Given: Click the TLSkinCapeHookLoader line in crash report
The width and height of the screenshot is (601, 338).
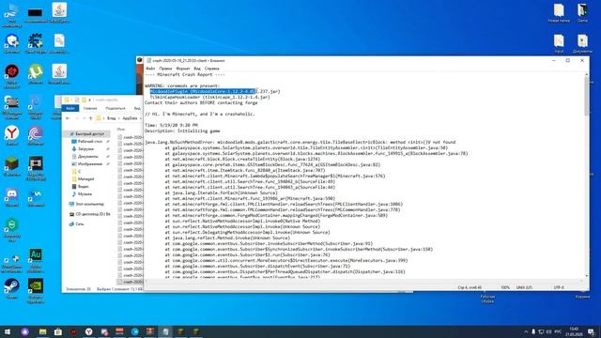Looking at the screenshot, I should click(209, 98).
